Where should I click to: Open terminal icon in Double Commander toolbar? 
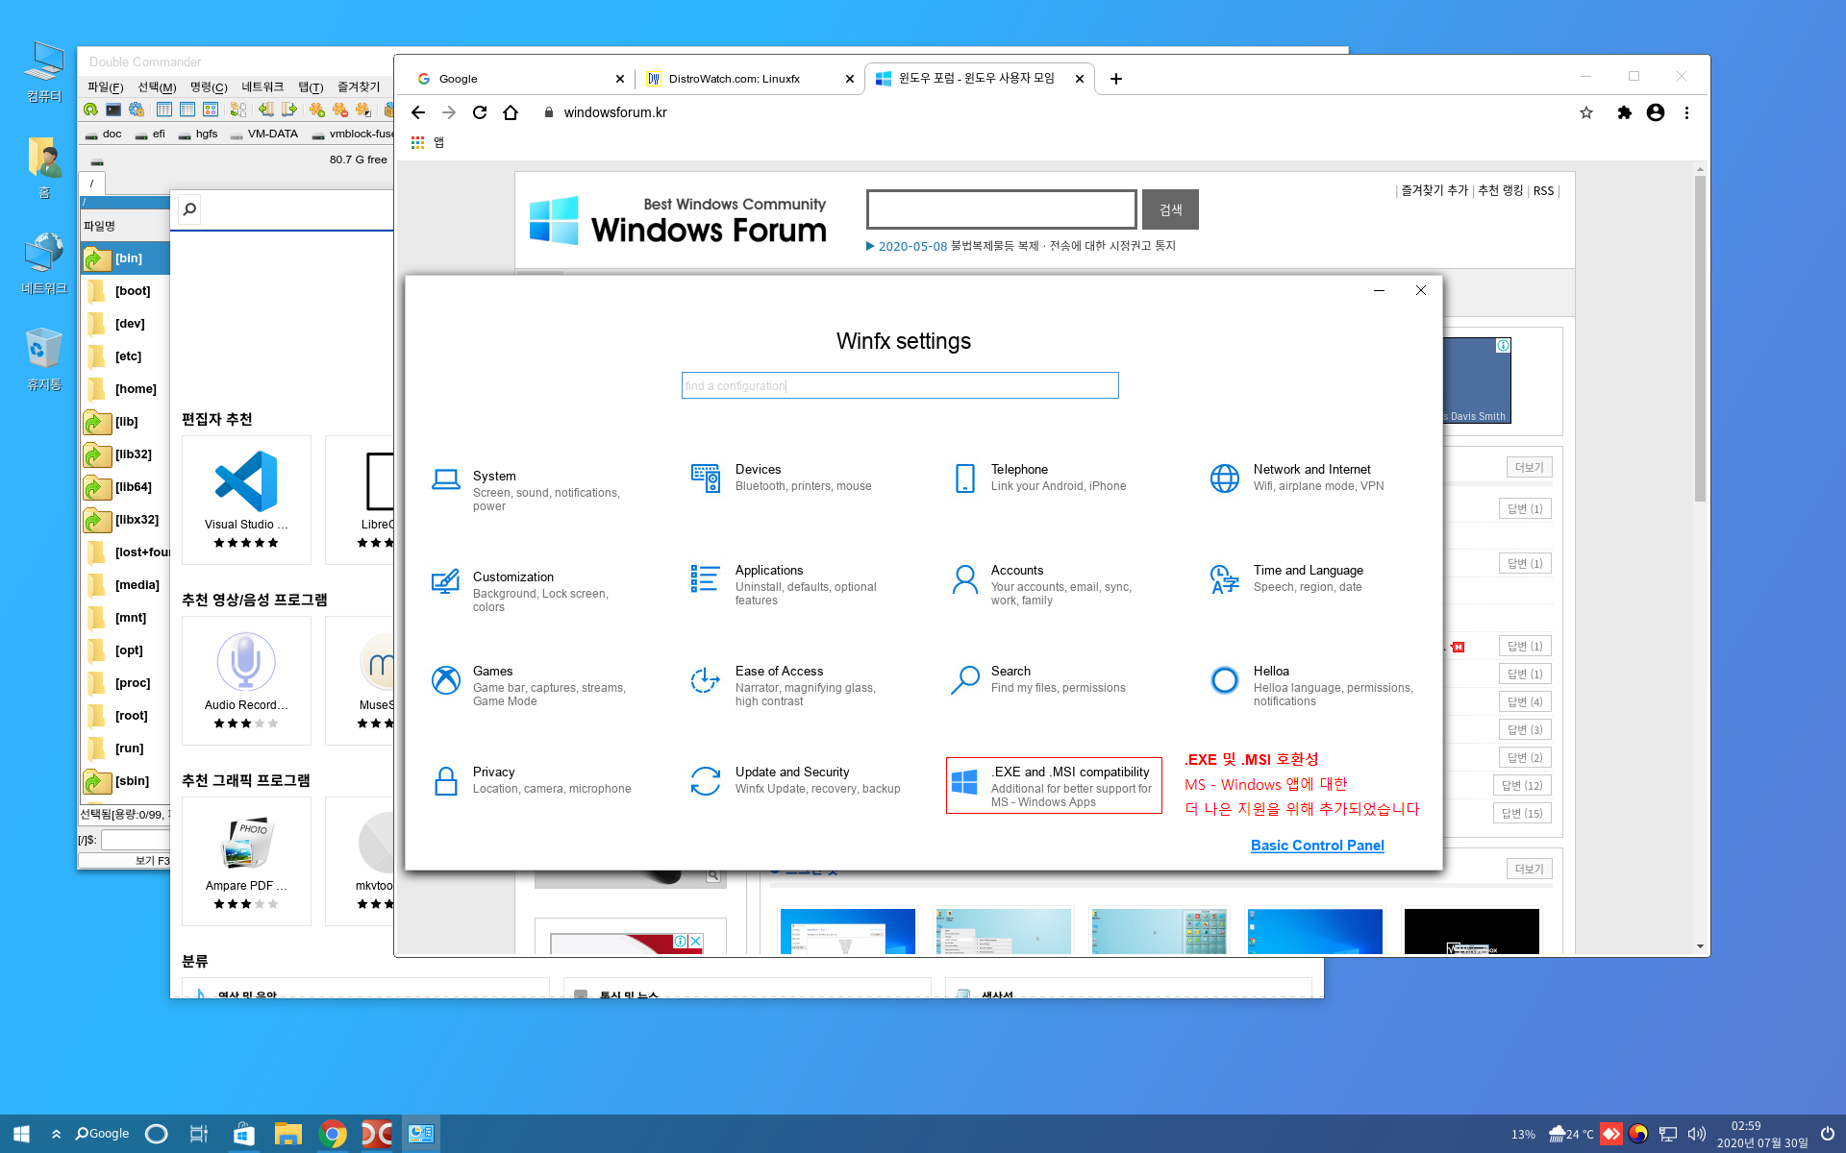pos(113,110)
